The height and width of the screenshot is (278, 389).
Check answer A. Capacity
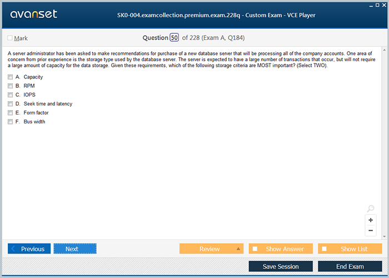pos(10,77)
